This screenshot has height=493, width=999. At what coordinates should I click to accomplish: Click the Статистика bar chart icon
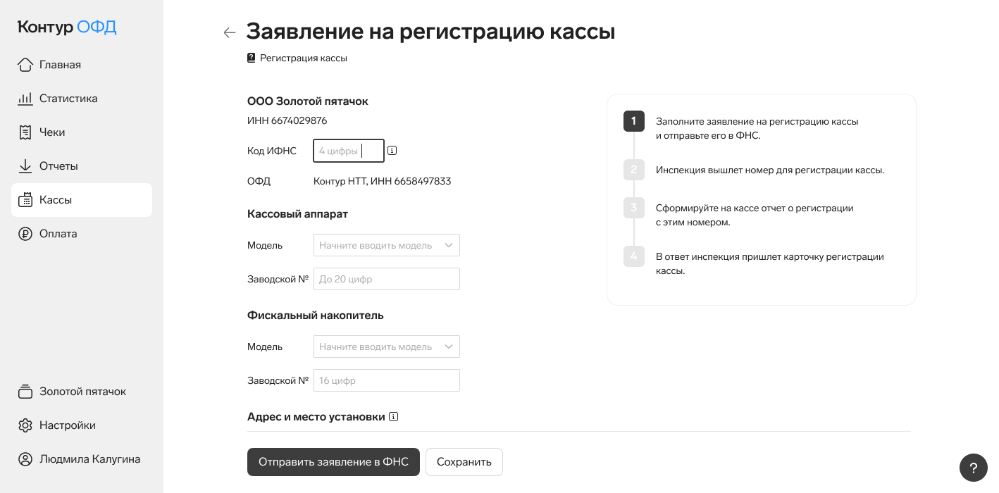point(25,99)
